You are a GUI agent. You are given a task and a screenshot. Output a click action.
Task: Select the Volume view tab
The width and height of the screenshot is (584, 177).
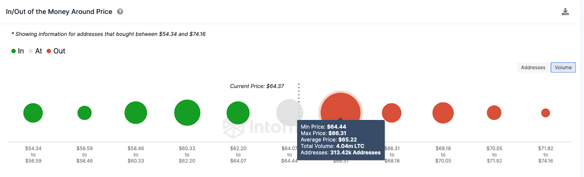pos(563,68)
